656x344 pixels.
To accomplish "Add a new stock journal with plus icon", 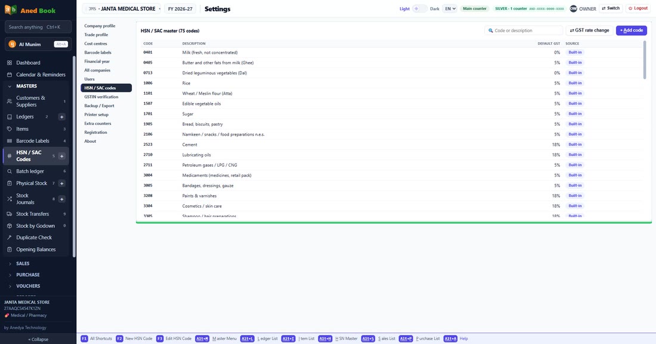I will point(61,199).
